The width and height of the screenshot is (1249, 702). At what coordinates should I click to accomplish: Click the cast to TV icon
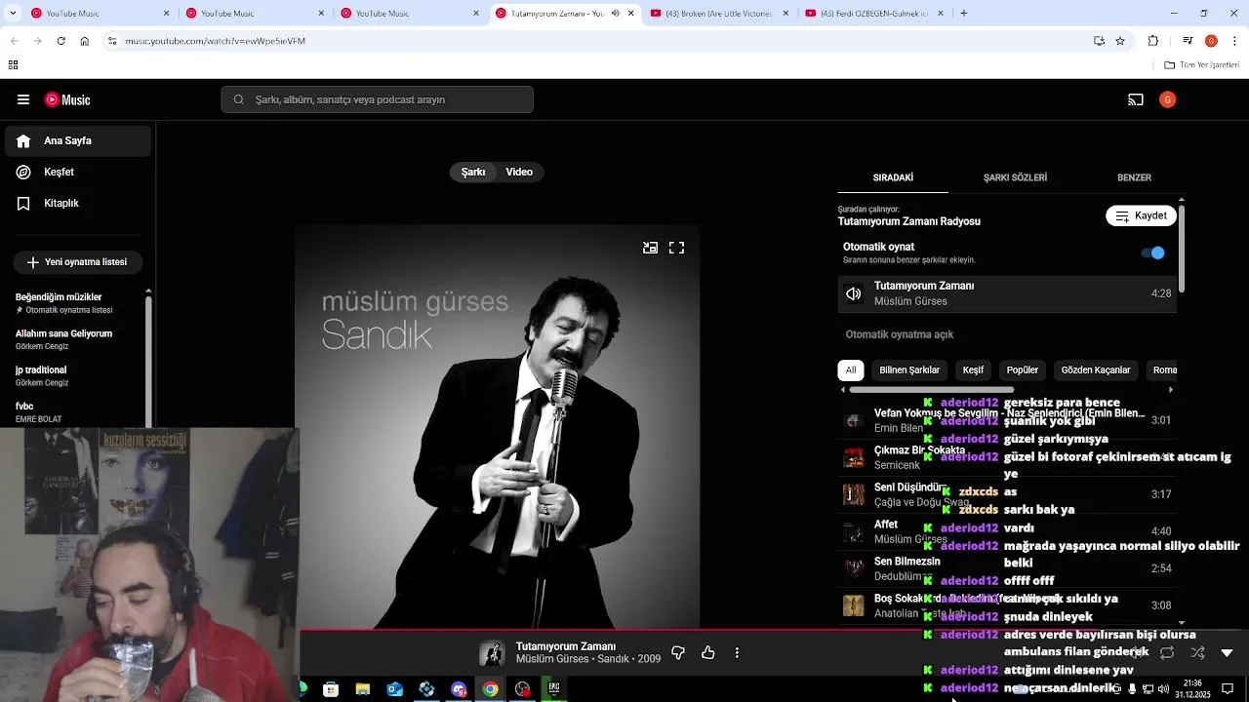coord(1136,99)
